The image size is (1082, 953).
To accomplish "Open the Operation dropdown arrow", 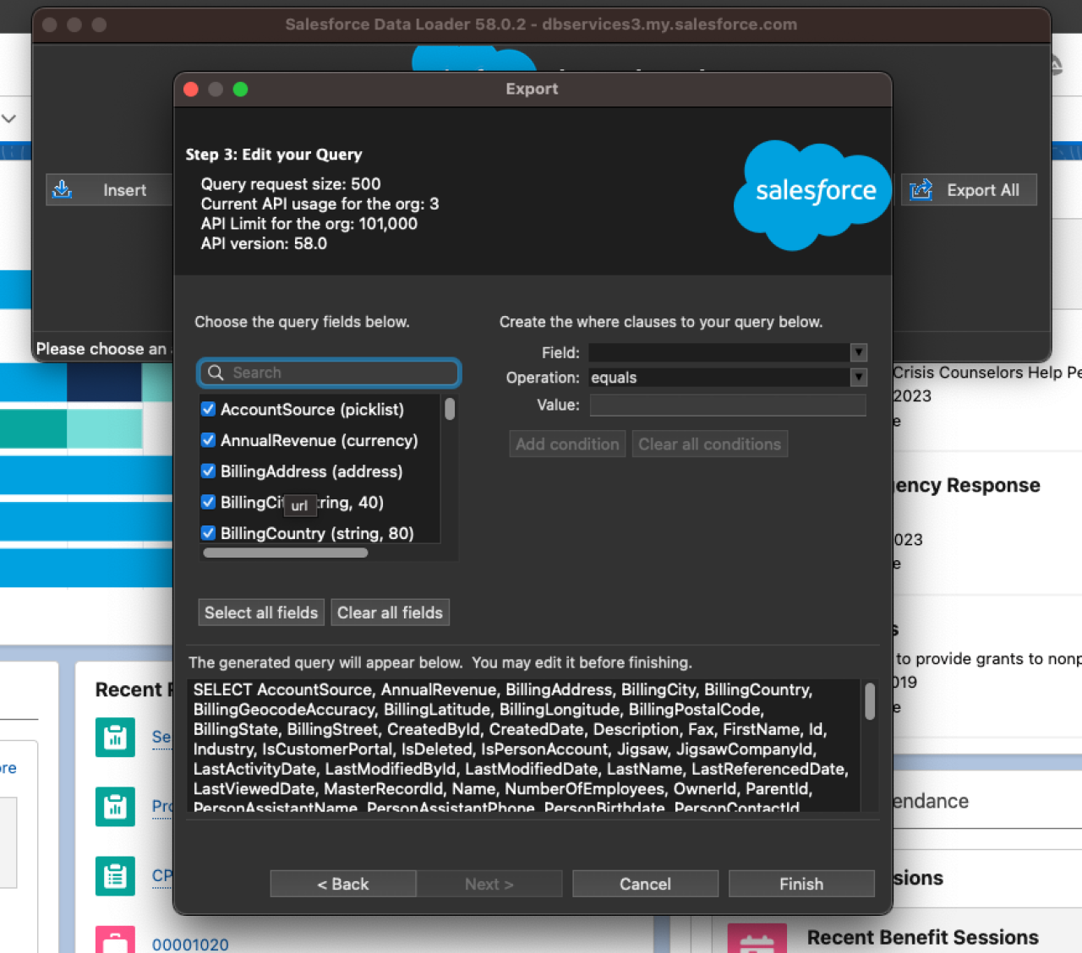I will coord(859,377).
